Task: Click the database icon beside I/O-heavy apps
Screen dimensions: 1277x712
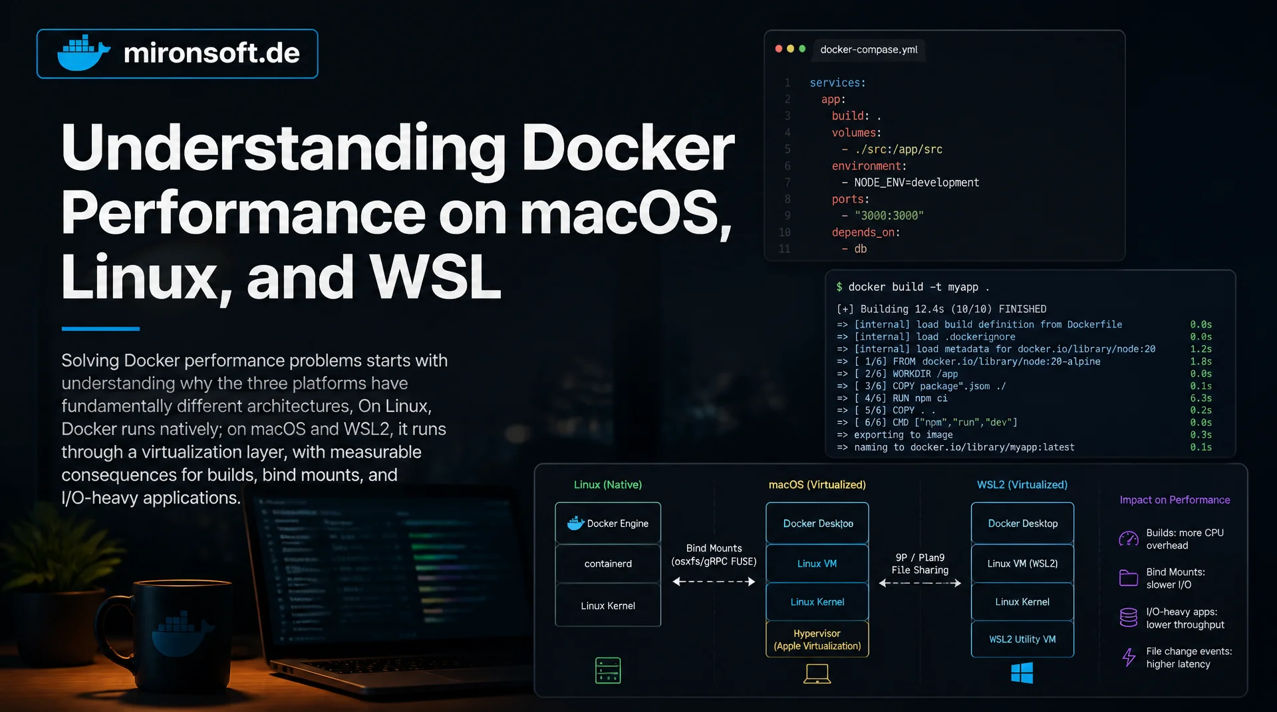Action: pos(1129,618)
